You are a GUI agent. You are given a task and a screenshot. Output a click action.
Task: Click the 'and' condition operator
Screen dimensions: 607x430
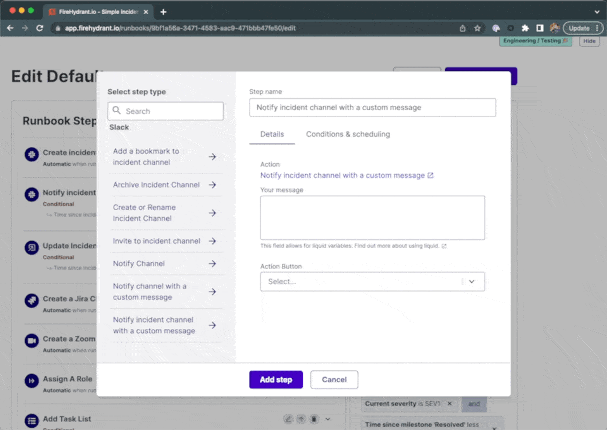474,404
